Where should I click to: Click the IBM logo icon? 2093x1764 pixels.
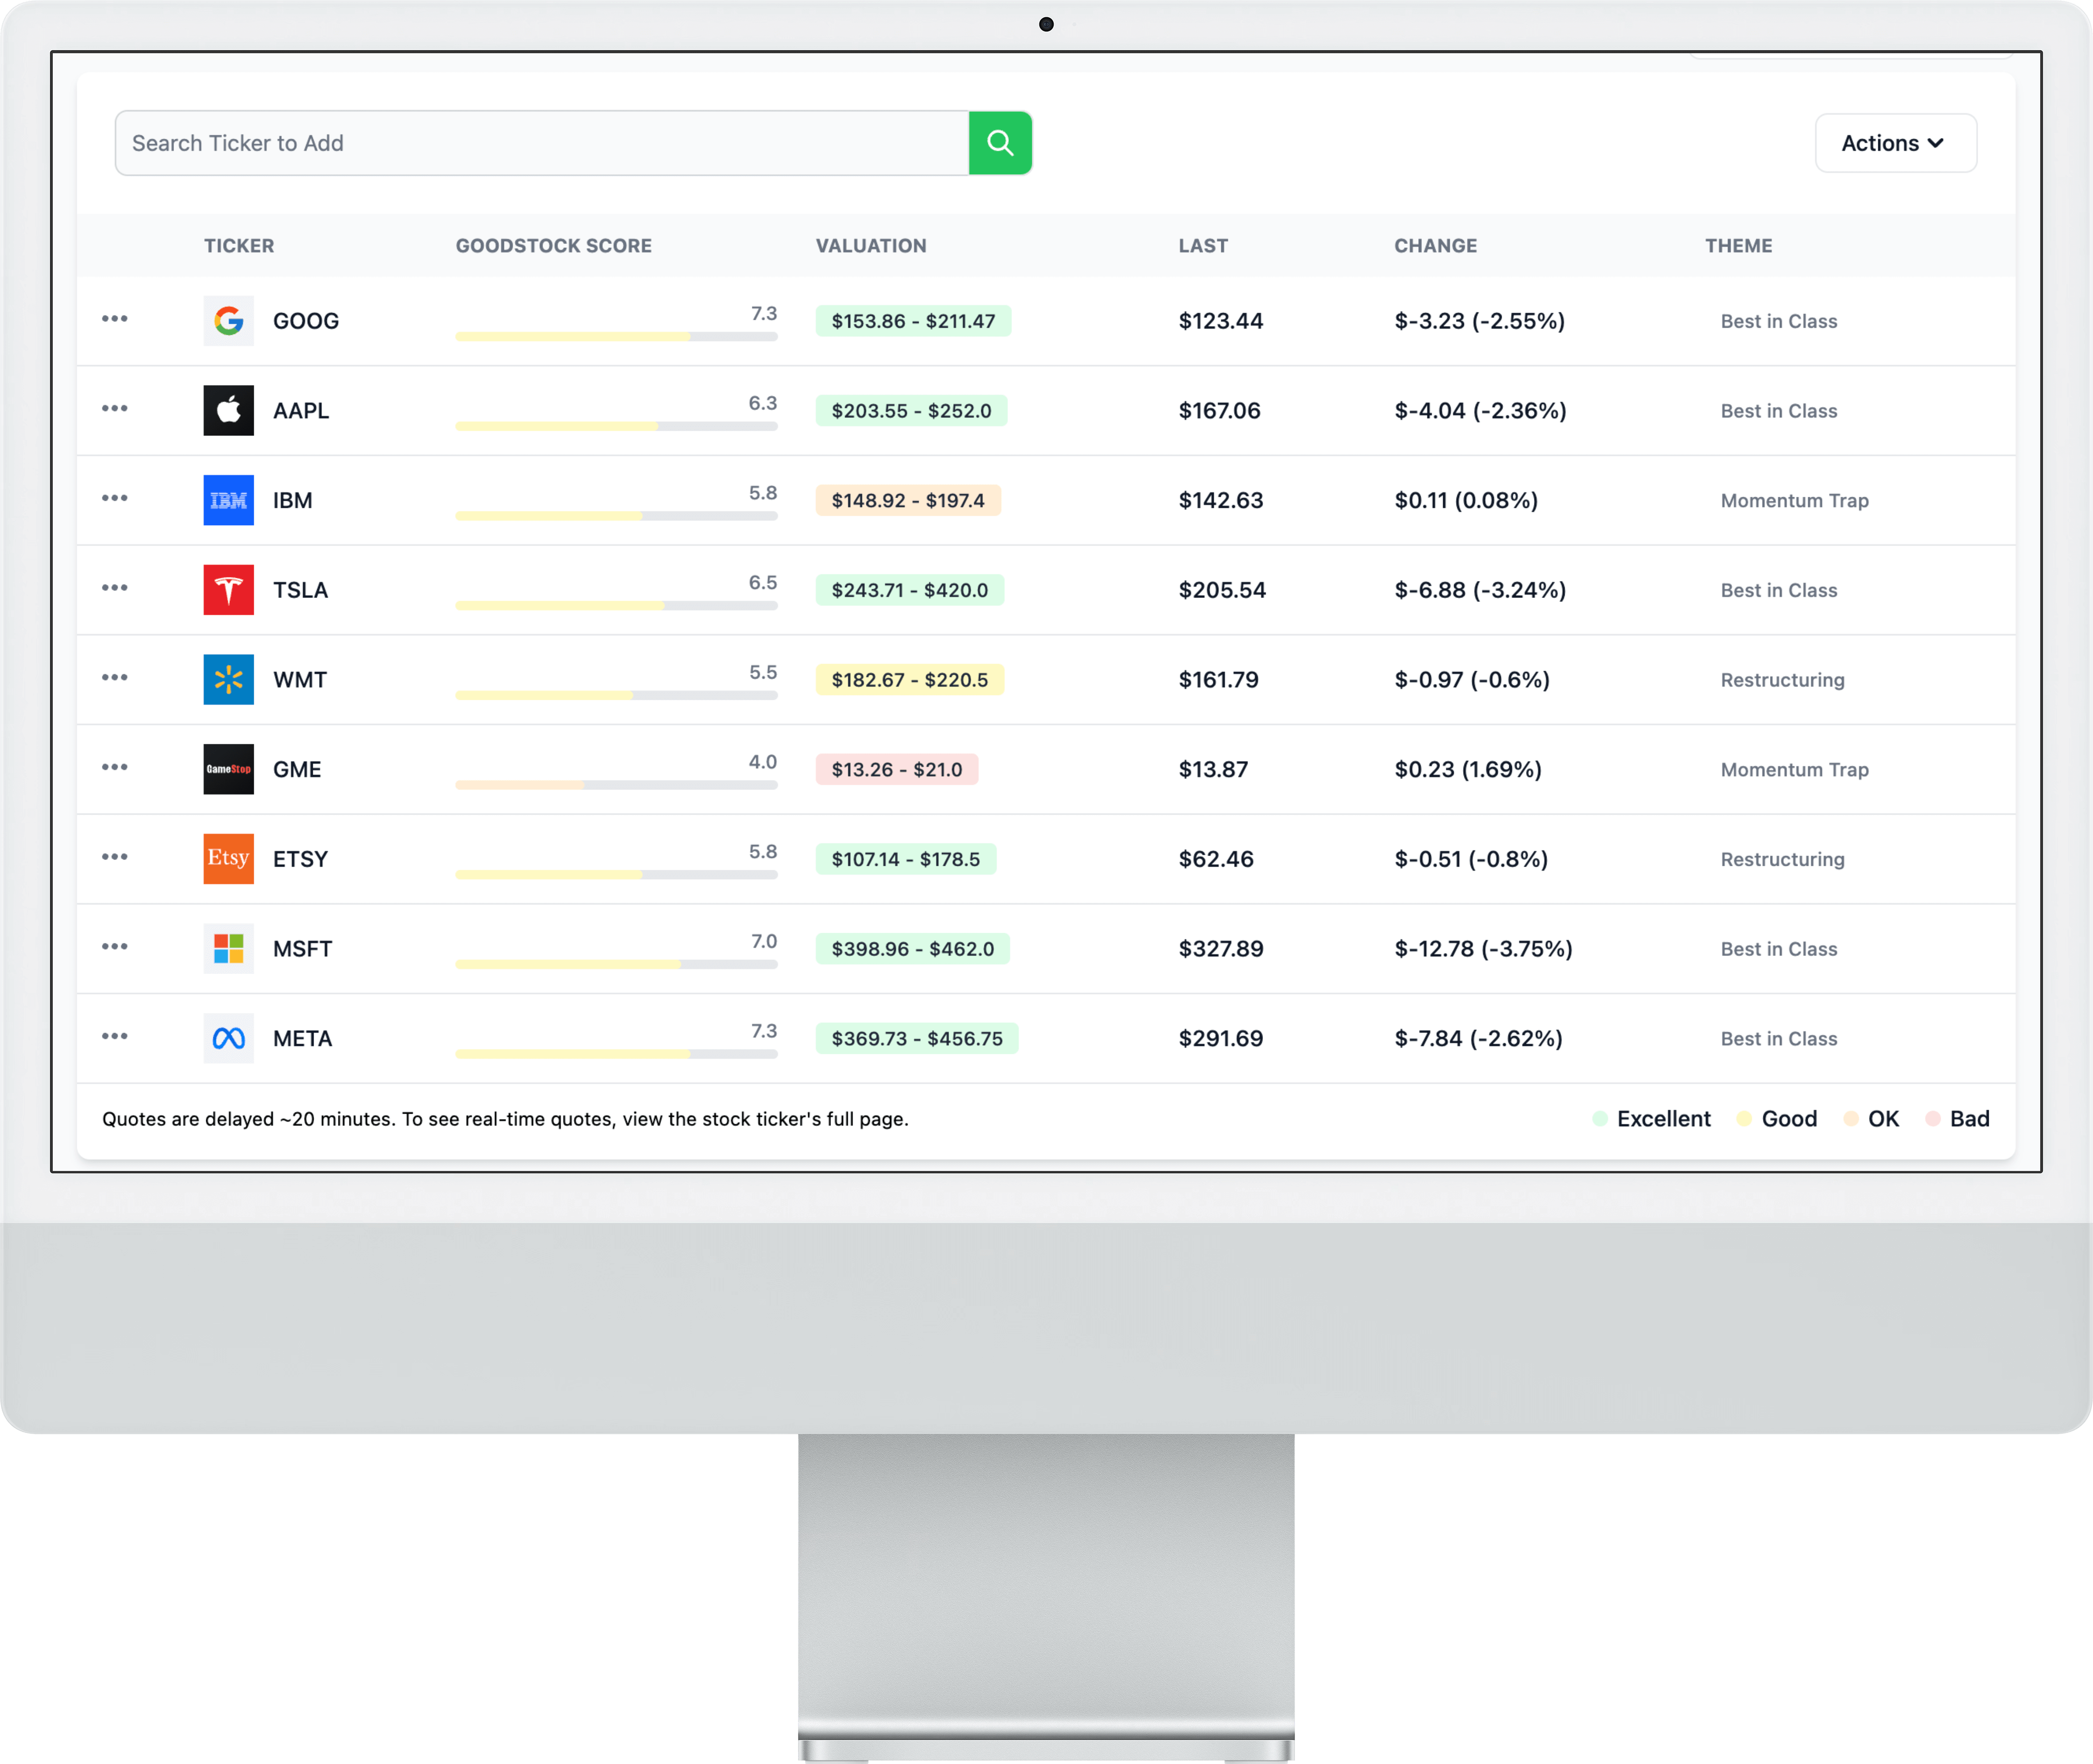(228, 500)
